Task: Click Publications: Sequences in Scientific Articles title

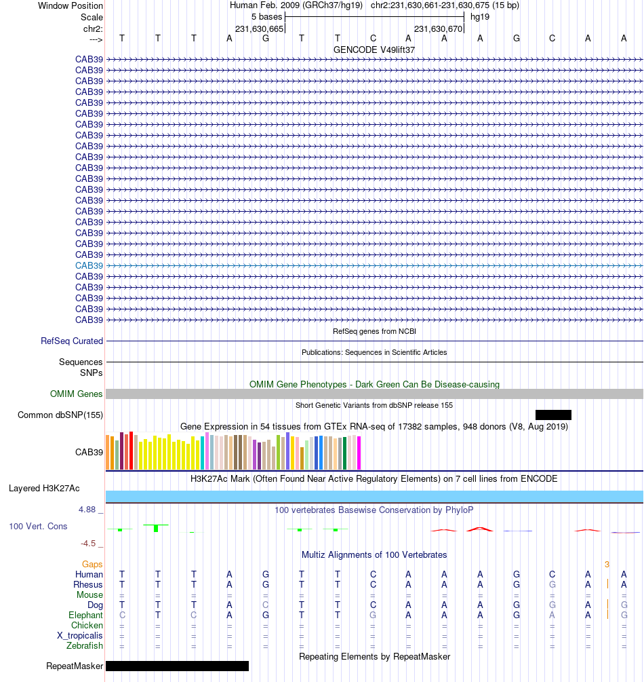Action: coord(374,352)
